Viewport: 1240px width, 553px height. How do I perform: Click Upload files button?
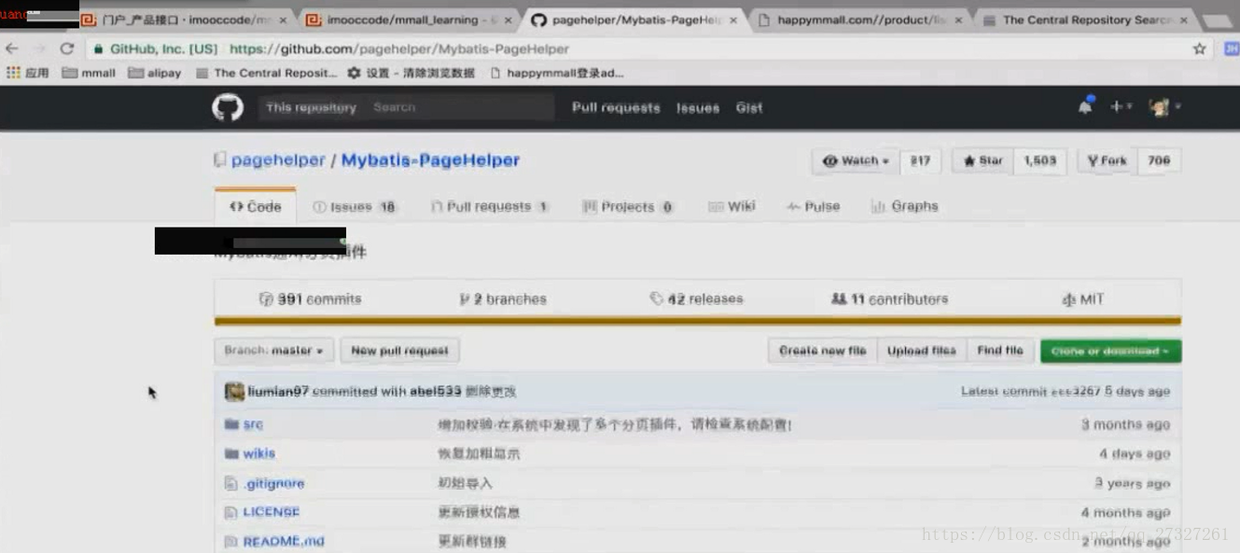click(921, 351)
